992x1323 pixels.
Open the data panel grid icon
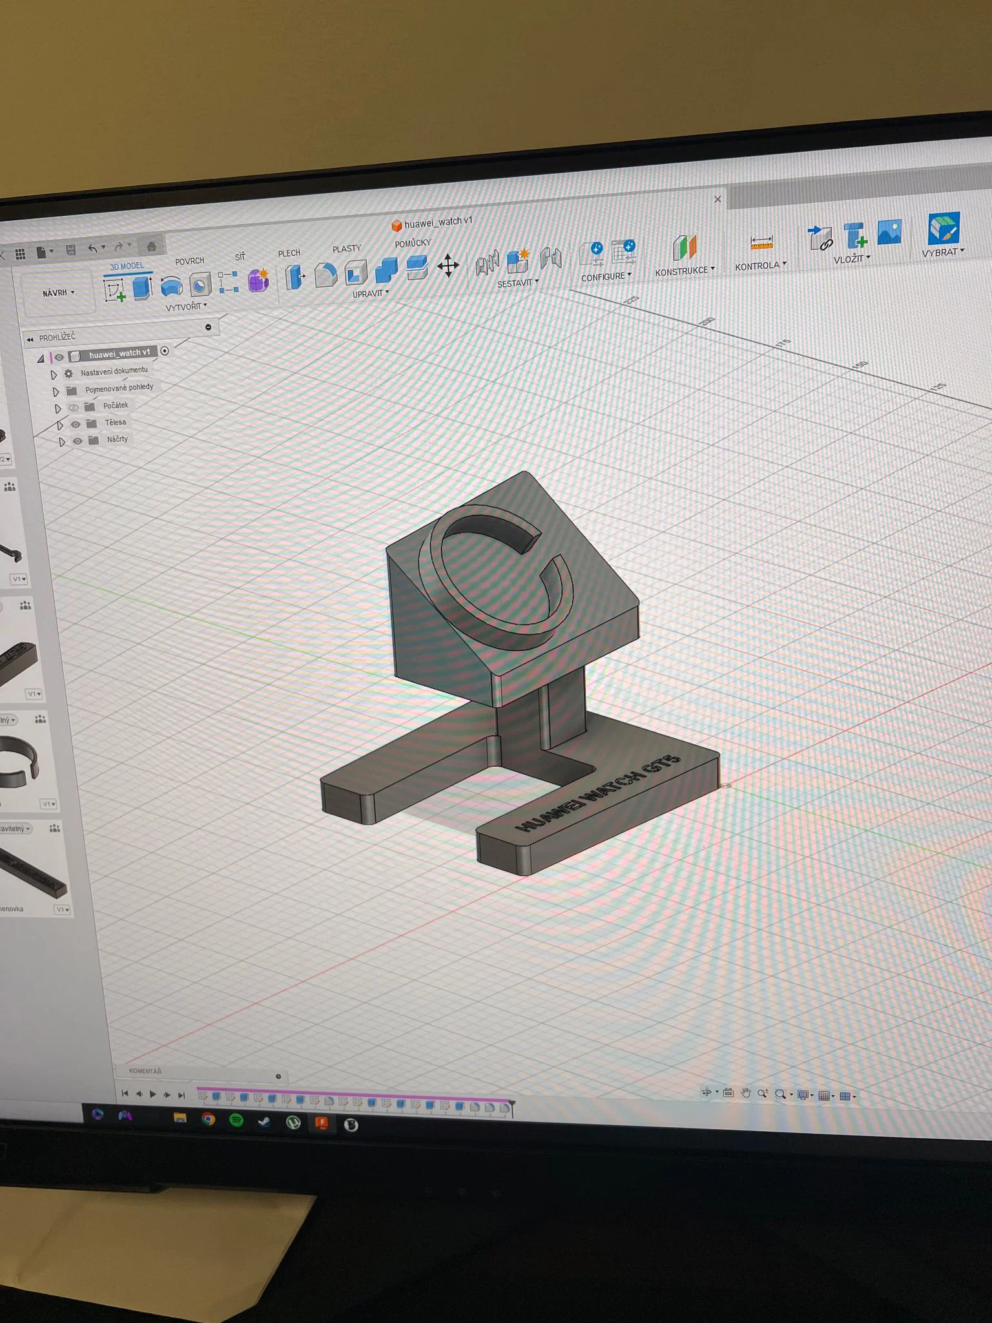[x=21, y=253]
